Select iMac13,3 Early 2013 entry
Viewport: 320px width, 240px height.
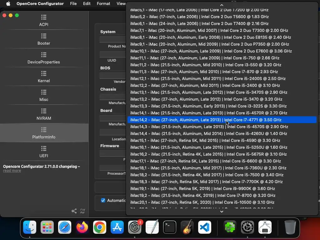(222, 106)
